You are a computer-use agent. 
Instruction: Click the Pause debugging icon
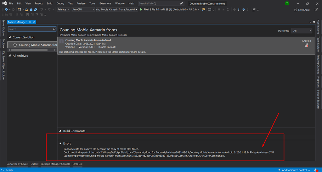pos(219,9)
